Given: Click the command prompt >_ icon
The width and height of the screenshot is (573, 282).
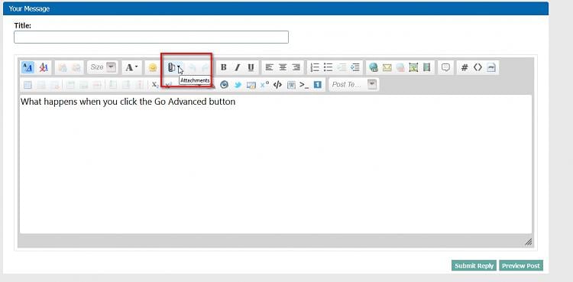Looking at the screenshot, I should pyautogui.click(x=304, y=85).
